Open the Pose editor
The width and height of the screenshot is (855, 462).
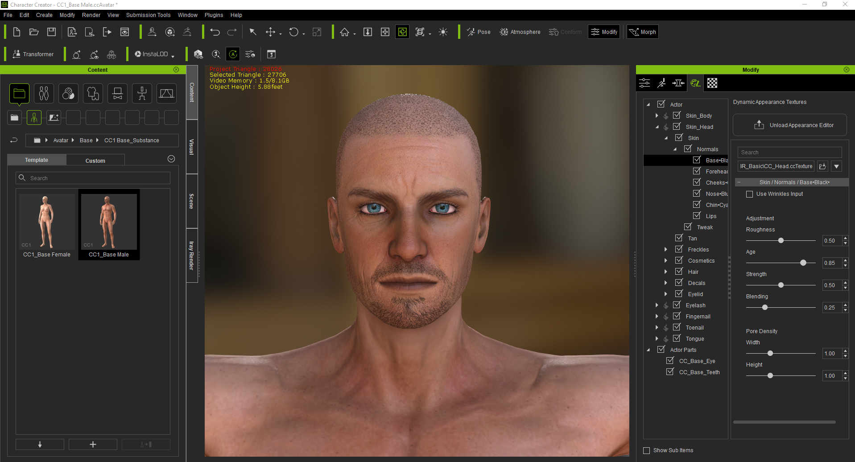[x=479, y=32]
